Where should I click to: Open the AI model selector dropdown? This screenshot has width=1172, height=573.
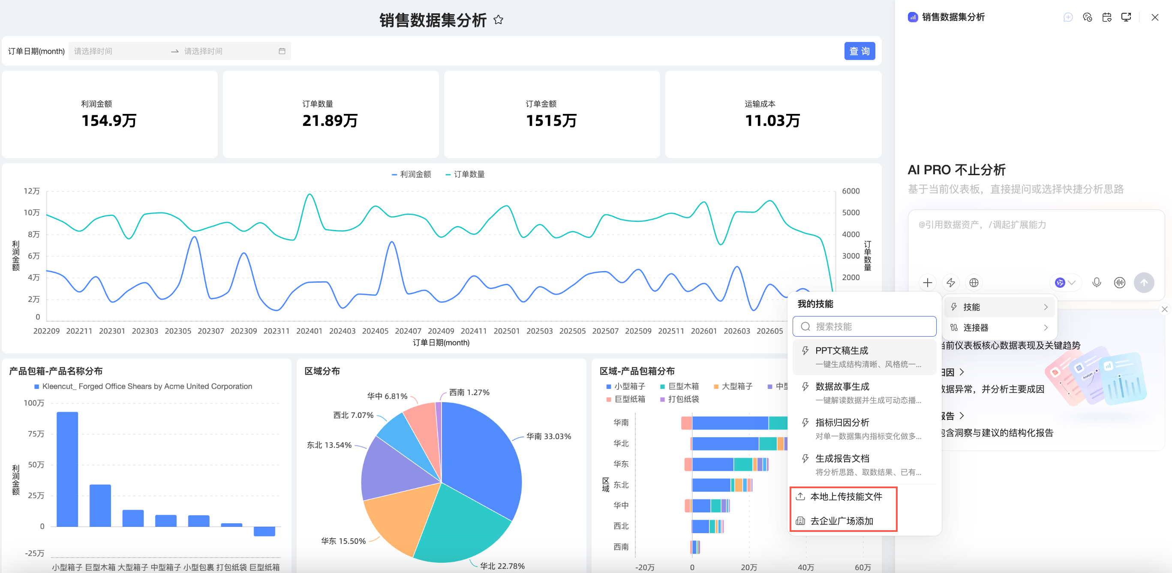pos(1065,283)
